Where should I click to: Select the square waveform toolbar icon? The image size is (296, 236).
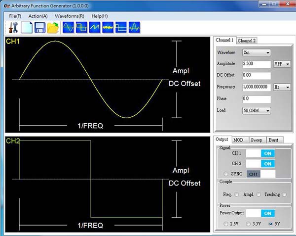[x=81, y=27]
